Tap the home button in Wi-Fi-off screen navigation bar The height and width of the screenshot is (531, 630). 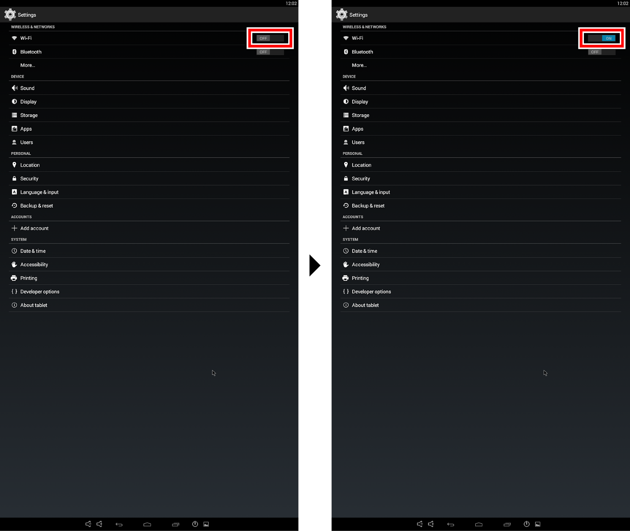click(147, 524)
